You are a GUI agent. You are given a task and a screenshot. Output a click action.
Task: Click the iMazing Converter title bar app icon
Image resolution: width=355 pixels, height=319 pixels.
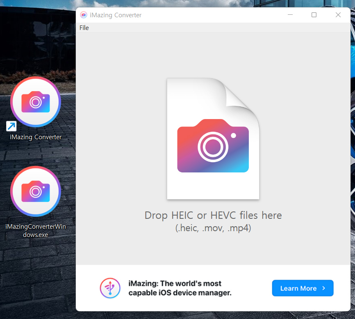(x=84, y=15)
